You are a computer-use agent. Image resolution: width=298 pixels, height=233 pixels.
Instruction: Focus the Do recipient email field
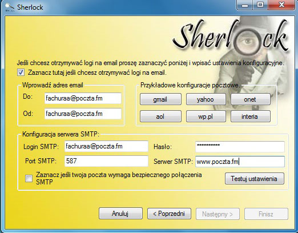pyautogui.click(x=83, y=98)
